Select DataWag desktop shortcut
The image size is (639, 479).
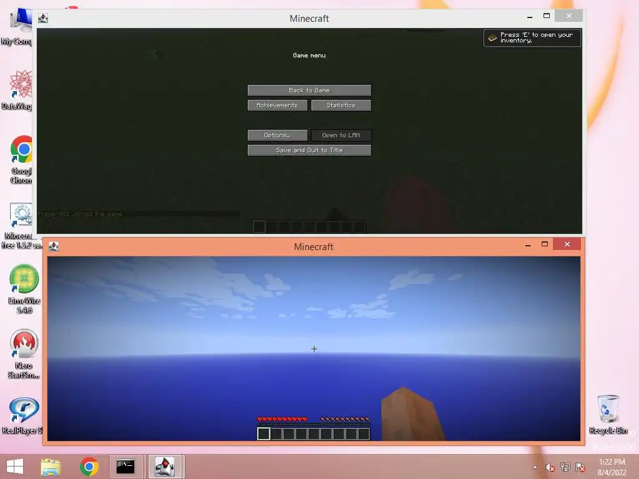(x=18, y=90)
